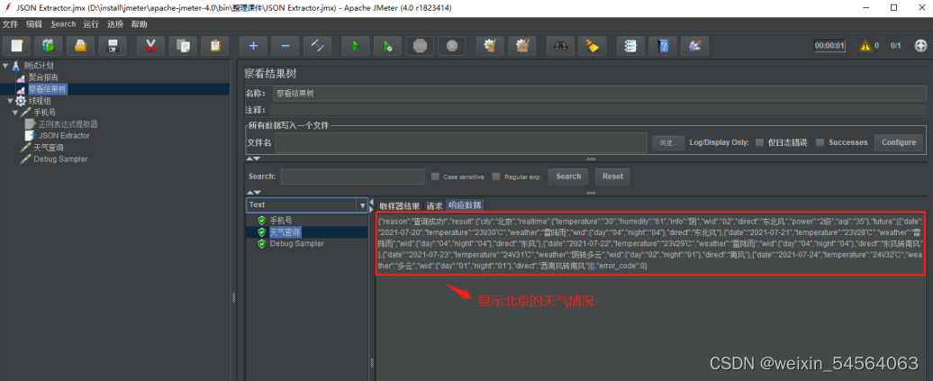The width and height of the screenshot is (933, 381).
Task: Focus the 名称 input field
Action: pos(599,94)
